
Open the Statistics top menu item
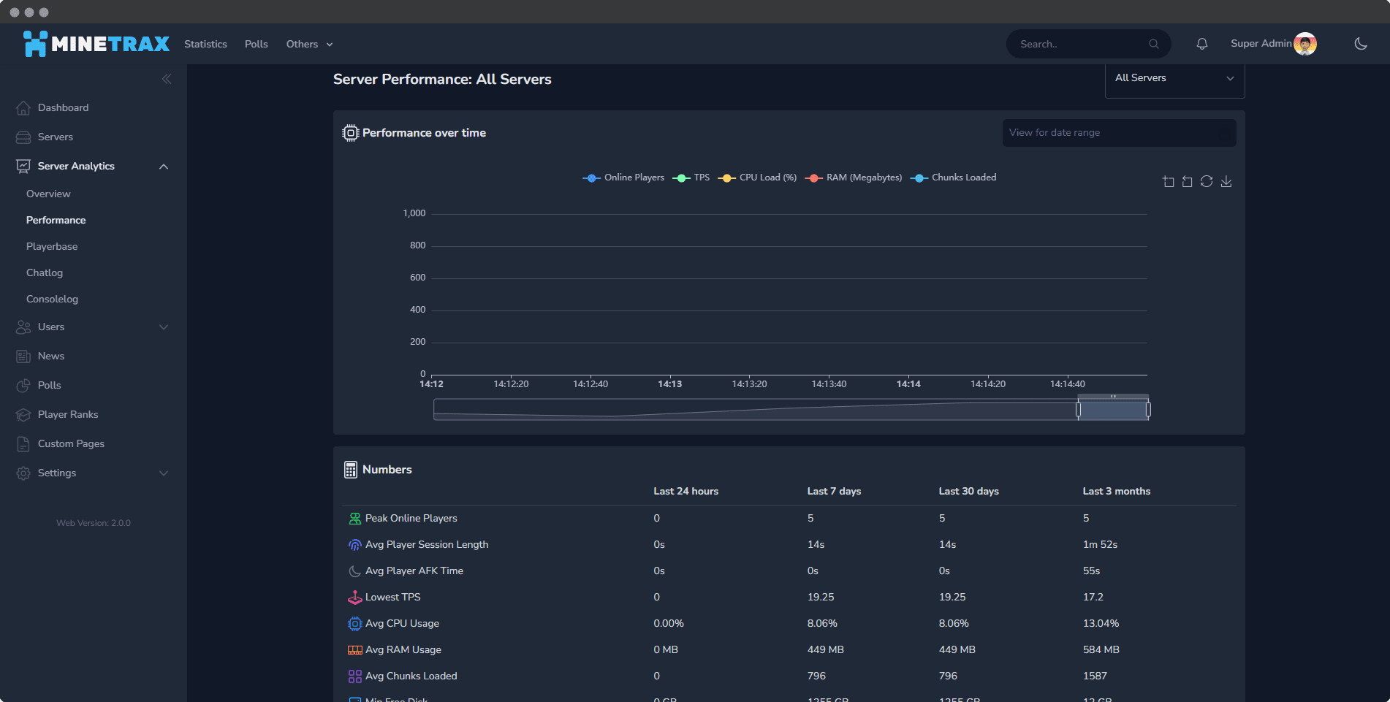coord(205,44)
